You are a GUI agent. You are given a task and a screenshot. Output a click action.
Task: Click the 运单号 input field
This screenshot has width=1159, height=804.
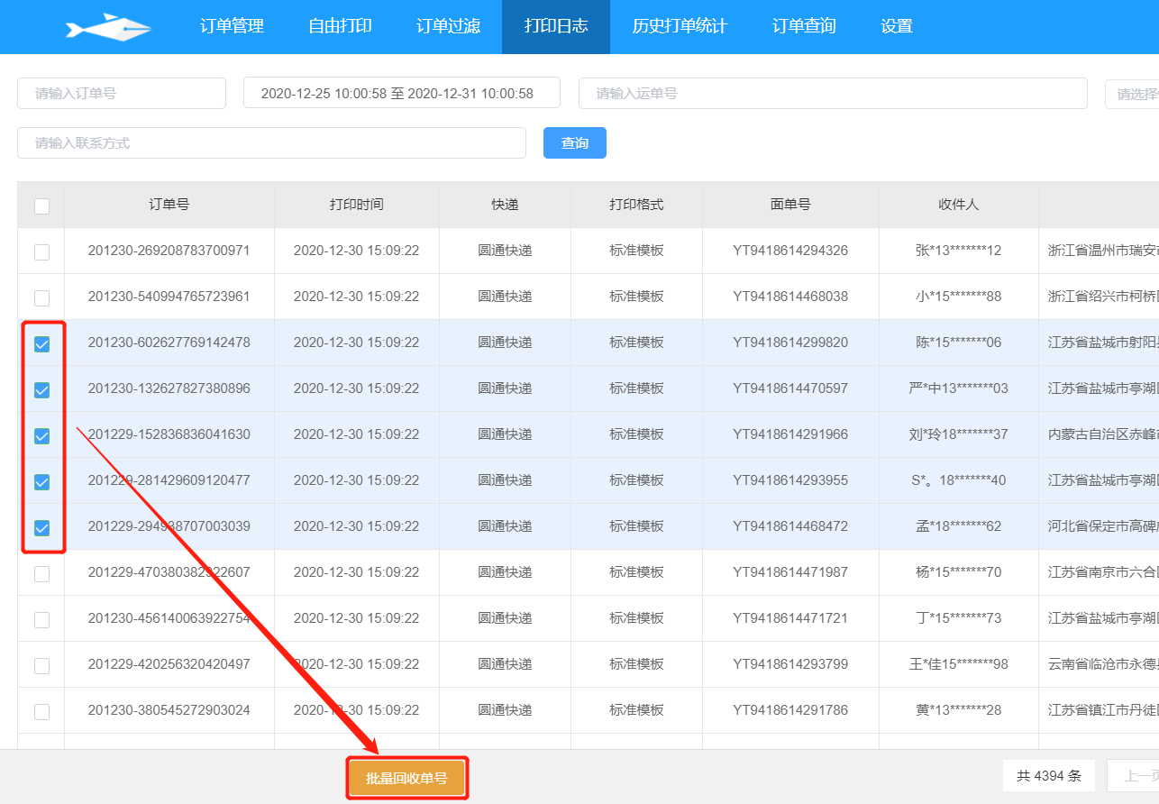[833, 93]
